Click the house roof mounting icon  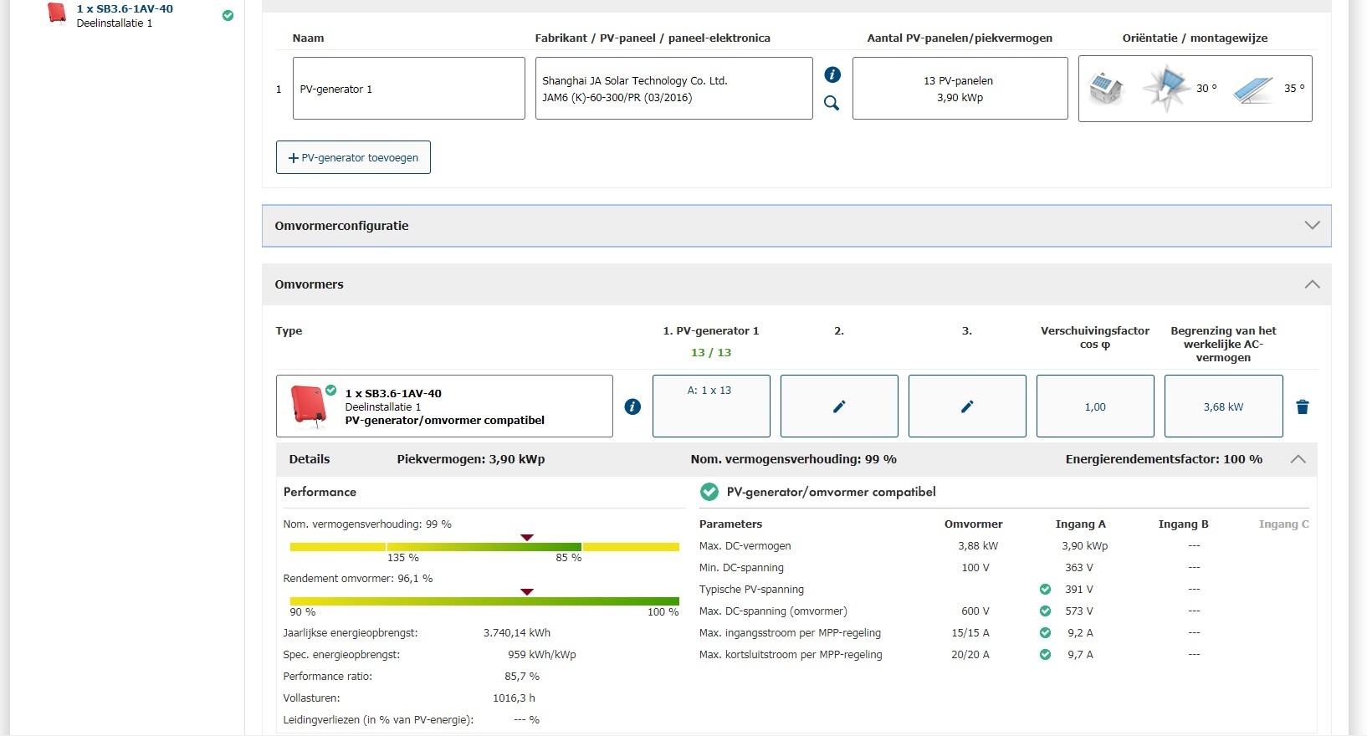click(x=1106, y=88)
